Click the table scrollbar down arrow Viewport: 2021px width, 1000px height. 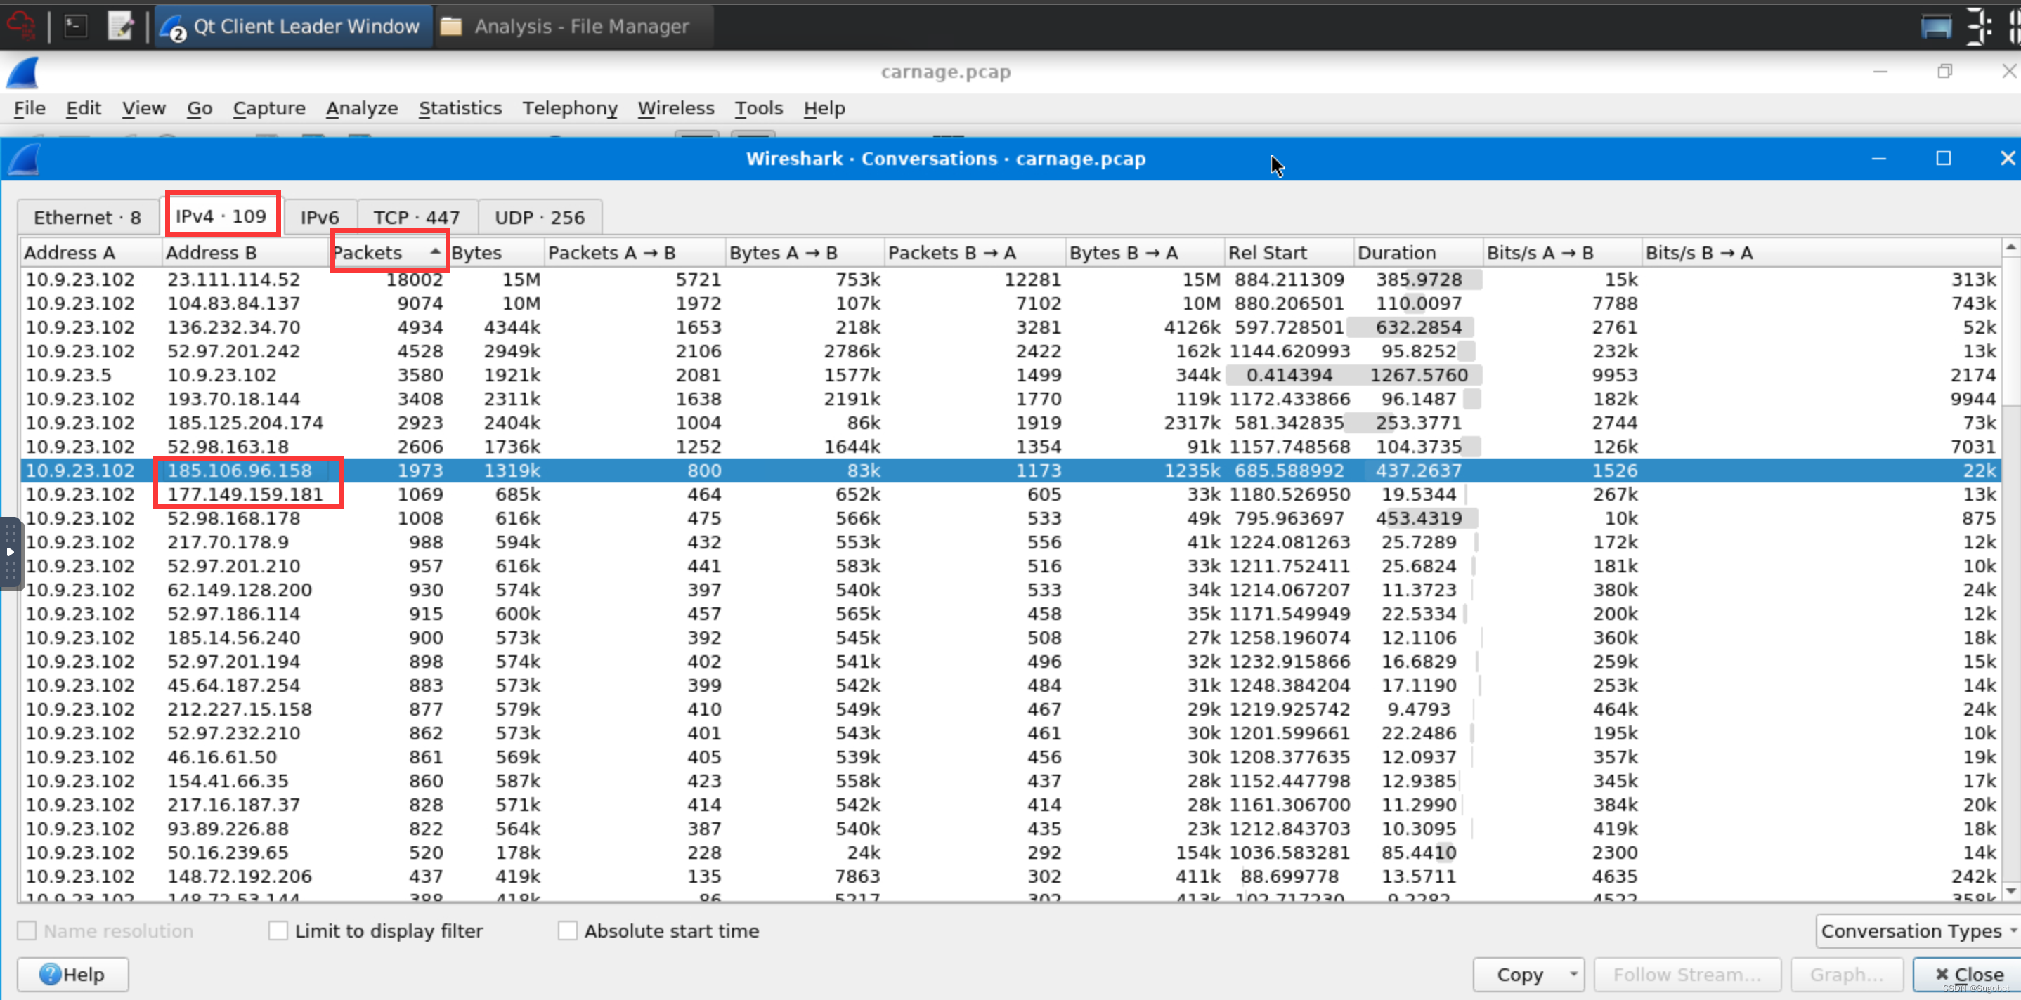pos(2010,891)
